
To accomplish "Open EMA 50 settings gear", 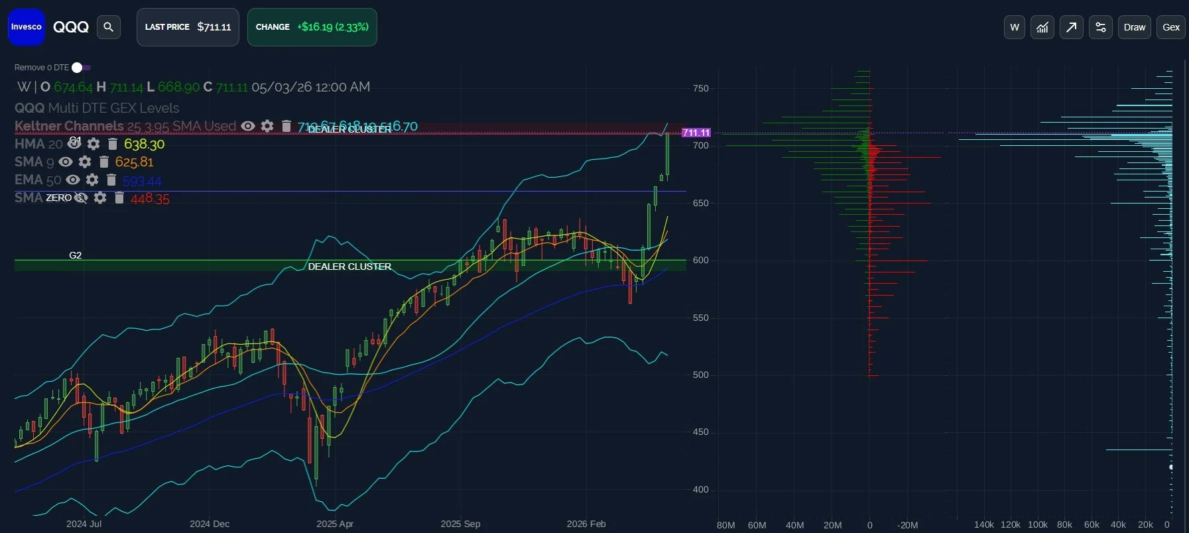I will [x=92, y=180].
